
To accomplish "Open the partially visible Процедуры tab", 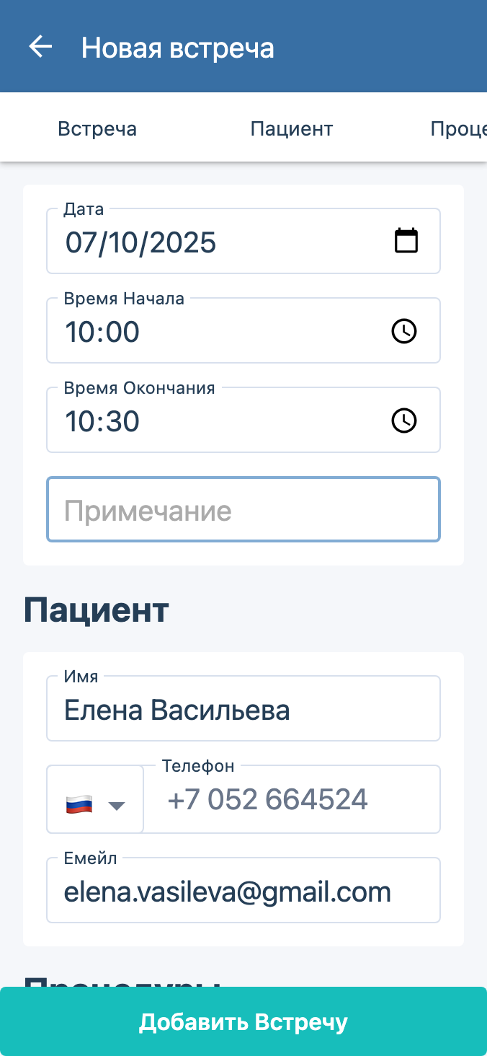I will (x=458, y=129).
